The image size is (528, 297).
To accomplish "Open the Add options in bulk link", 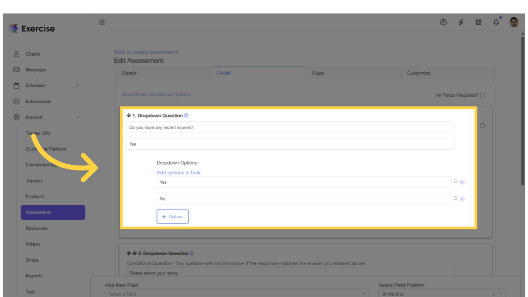I will click(x=178, y=172).
